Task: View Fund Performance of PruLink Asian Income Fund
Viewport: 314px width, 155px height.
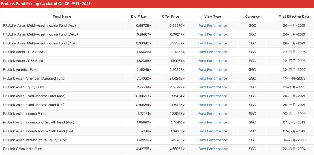Action: 213,114
